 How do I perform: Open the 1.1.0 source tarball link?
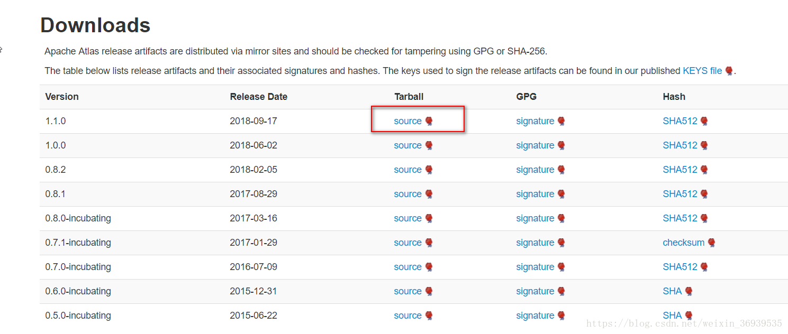pyautogui.click(x=407, y=121)
